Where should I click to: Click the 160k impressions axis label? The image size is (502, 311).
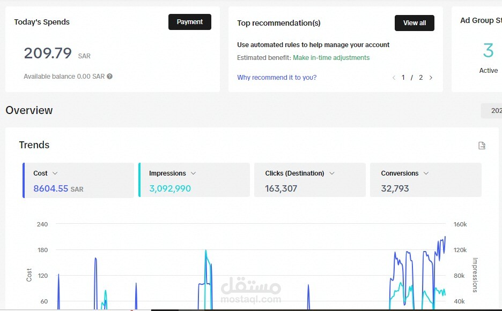point(460,224)
